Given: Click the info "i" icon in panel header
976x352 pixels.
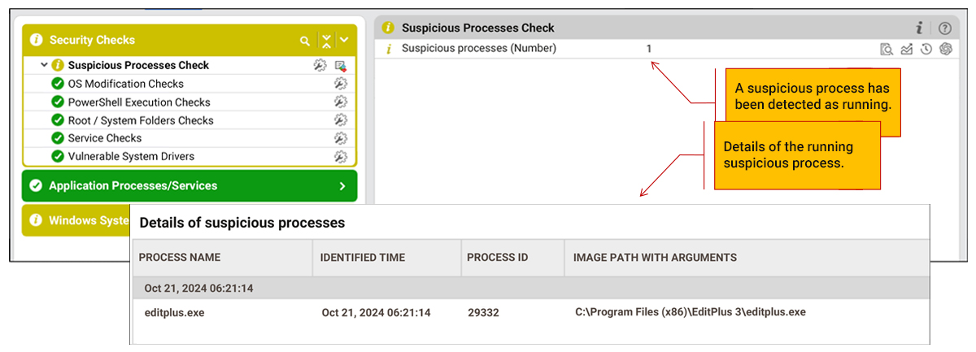Looking at the screenshot, I should (x=919, y=28).
